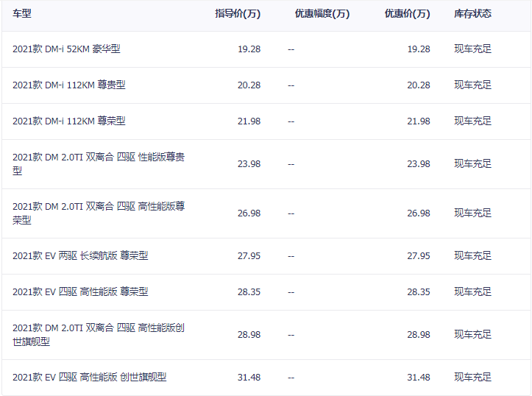Screen dimensions: 532x396
Task: Click guide price 28.35
Action: (x=249, y=291)
